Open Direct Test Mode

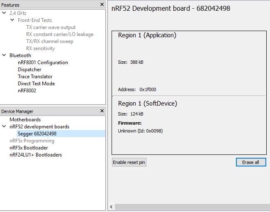point(36,84)
